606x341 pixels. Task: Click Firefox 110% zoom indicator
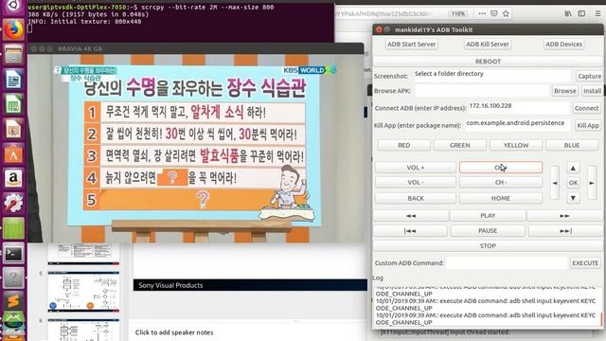[458, 13]
